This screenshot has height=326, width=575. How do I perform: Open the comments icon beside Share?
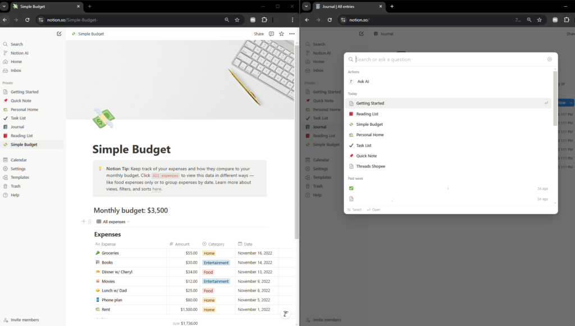[x=271, y=34]
